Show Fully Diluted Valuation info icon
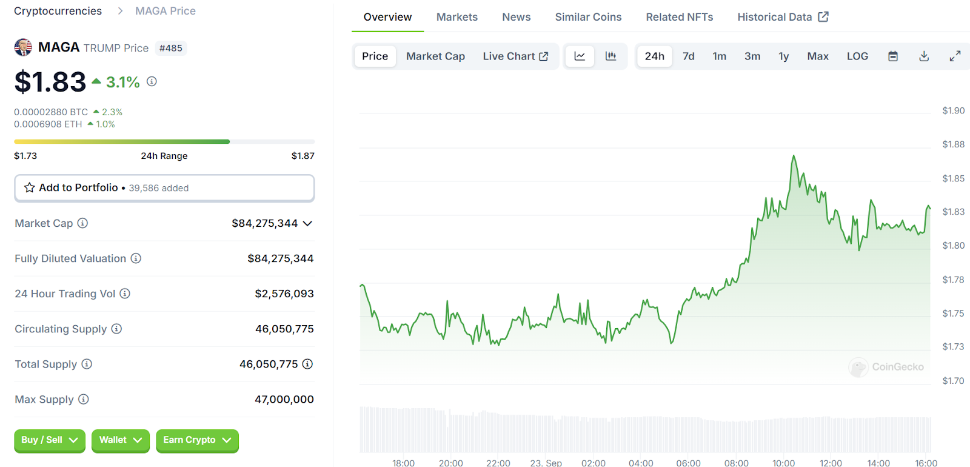Screen dimensions: 970x467 click(x=136, y=258)
